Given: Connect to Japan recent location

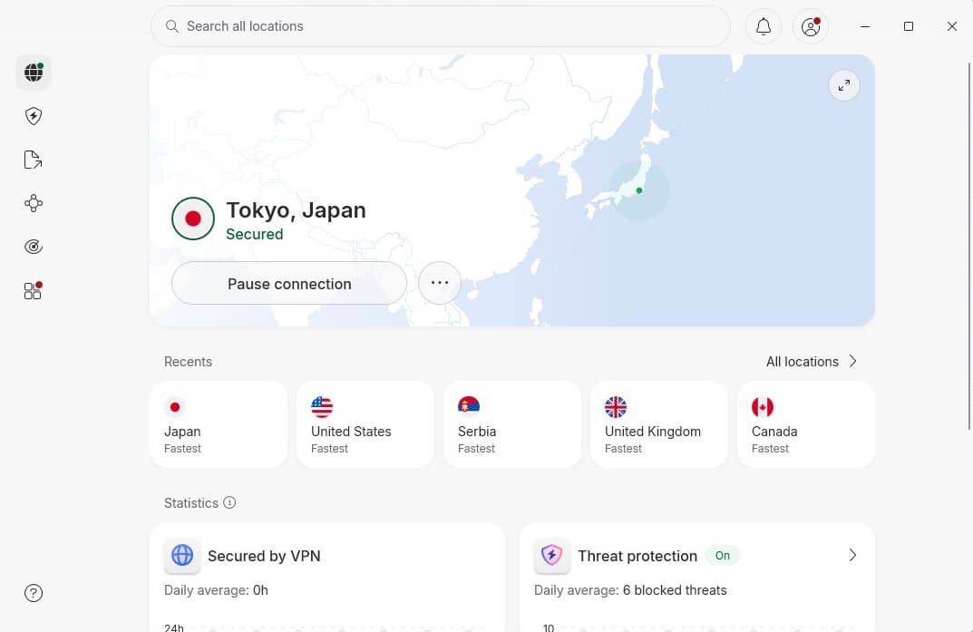Looking at the screenshot, I should [x=219, y=424].
